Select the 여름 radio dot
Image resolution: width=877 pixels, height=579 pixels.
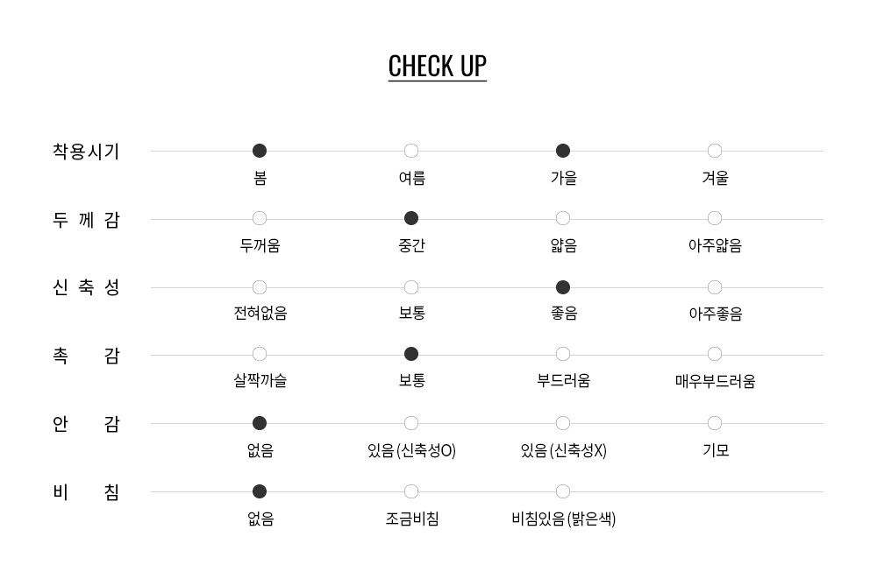coord(411,151)
